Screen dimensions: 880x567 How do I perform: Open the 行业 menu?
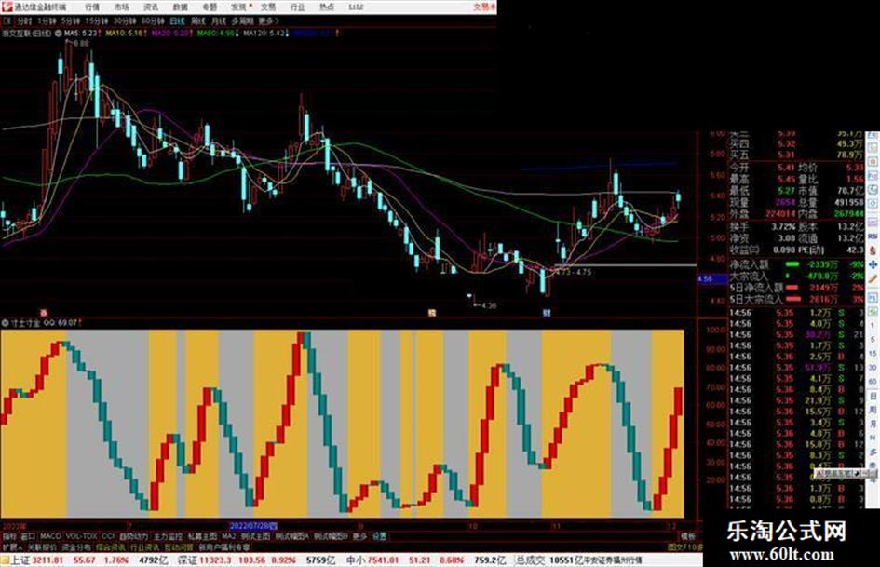pos(297,7)
